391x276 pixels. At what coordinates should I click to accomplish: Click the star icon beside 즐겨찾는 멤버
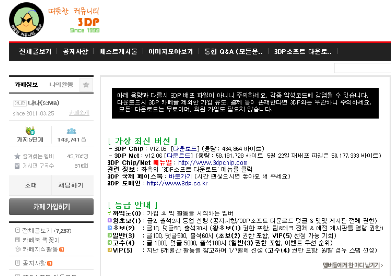(17, 156)
